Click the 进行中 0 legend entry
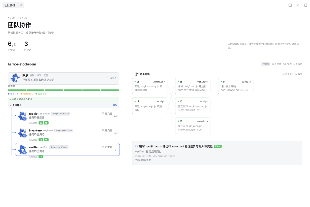310x207 pixels. coord(13,94)
